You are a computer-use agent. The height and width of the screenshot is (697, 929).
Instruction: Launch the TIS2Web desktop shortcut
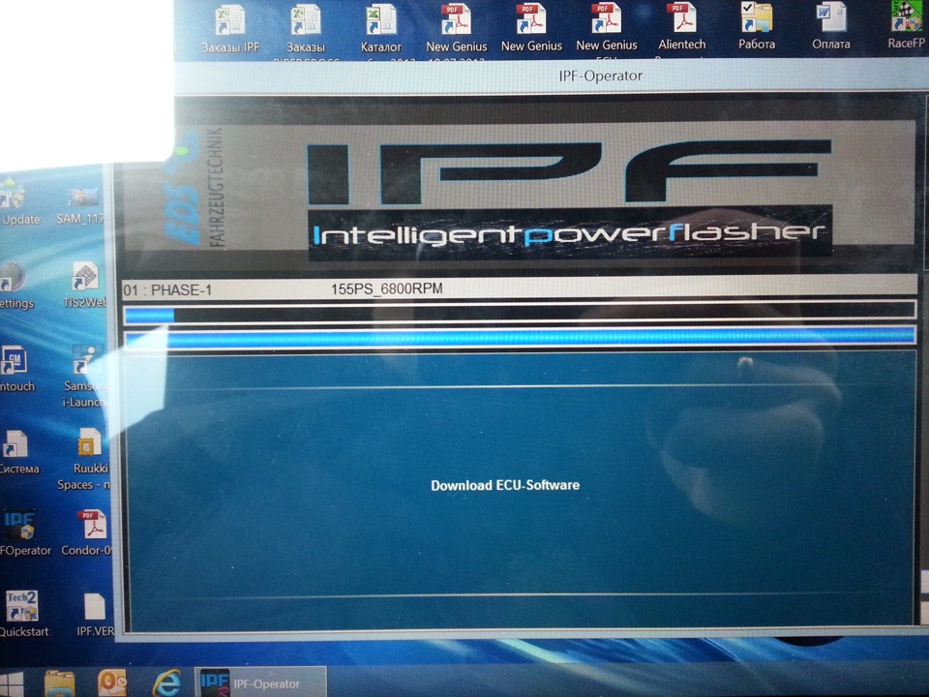[x=85, y=286]
